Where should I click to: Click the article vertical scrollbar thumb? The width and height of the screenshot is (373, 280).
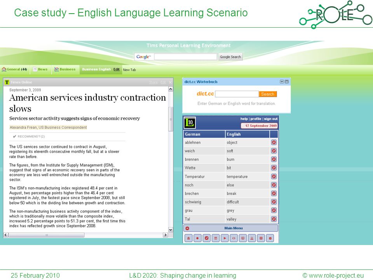[x=171, y=119]
